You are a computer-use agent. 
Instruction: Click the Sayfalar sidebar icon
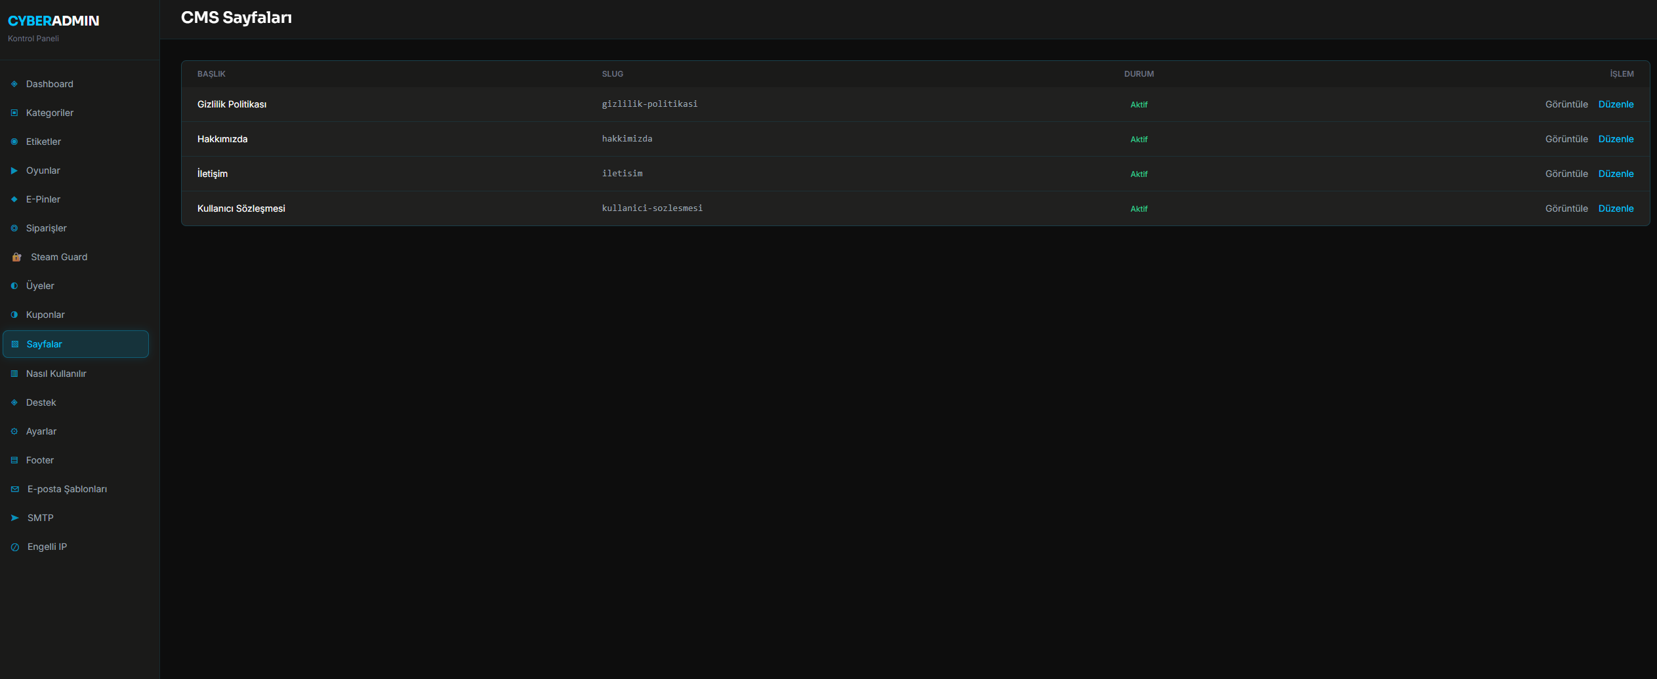[15, 344]
